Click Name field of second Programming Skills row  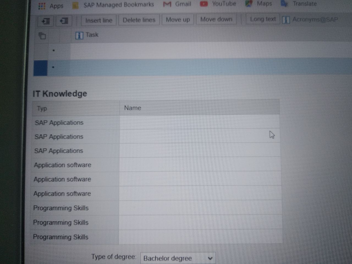point(200,222)
